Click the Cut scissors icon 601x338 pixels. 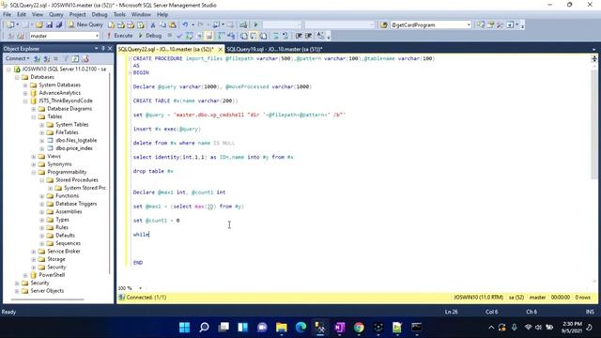click(152, 25)
